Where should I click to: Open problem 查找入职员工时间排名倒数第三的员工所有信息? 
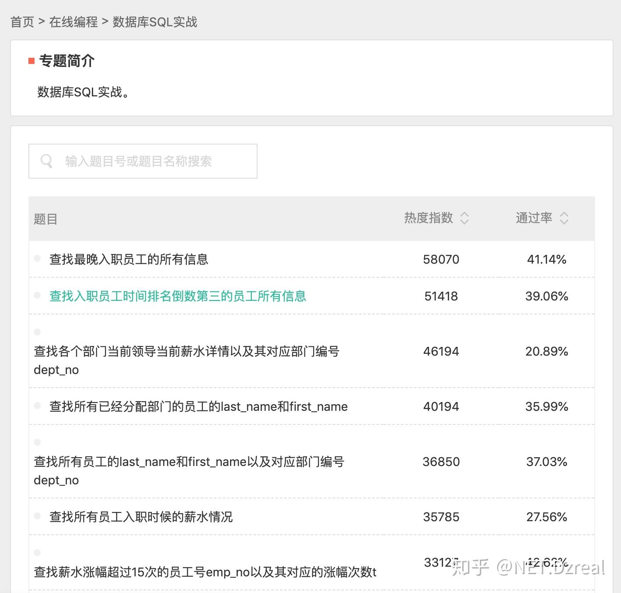click(178, 296)
